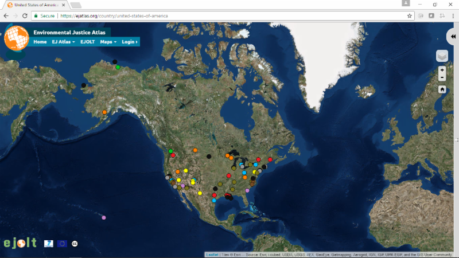
Task: Click the Creative Commons license icon
Action: [x=75, y=244]
